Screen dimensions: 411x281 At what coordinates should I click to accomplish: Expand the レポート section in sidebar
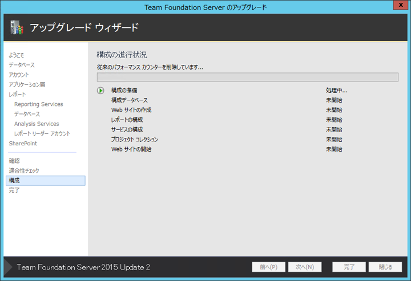[x=17, y=95]
